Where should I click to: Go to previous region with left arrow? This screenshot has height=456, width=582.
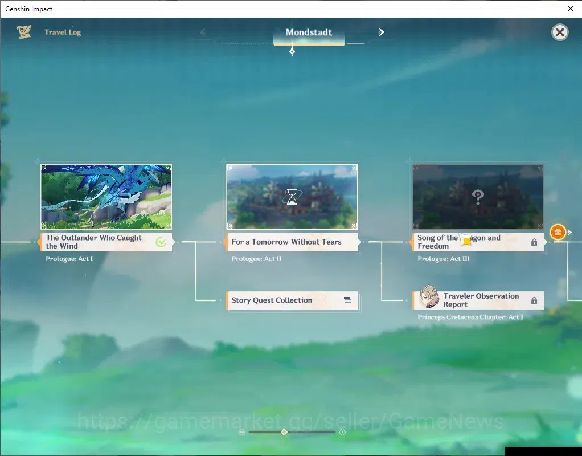(203, 32)
